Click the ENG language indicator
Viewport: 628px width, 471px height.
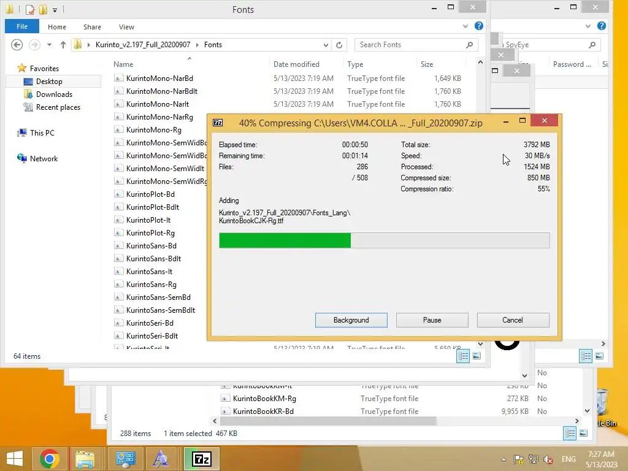[x=569, y=459]
